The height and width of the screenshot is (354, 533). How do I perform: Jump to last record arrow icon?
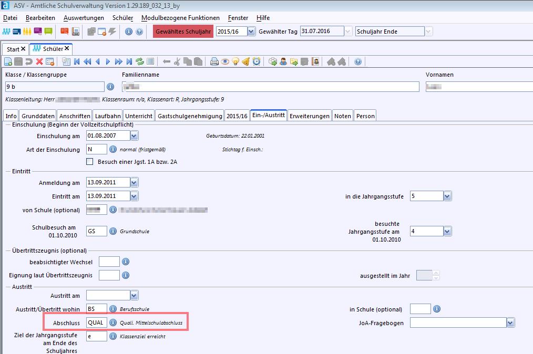[129, 61]
